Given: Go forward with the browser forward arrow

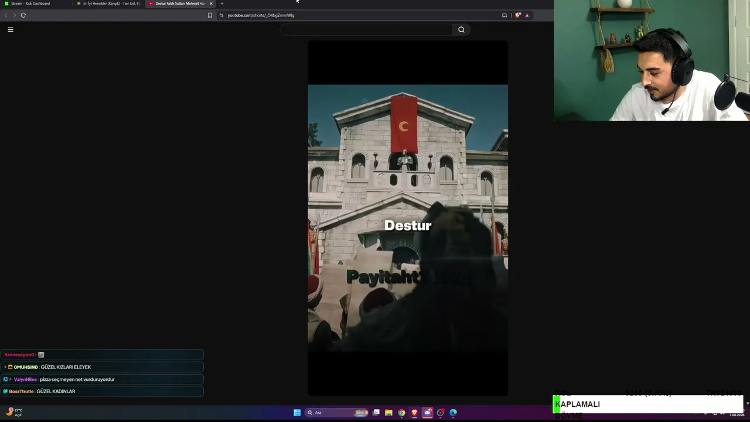Looking at the screenshot, I should point(15,15).
